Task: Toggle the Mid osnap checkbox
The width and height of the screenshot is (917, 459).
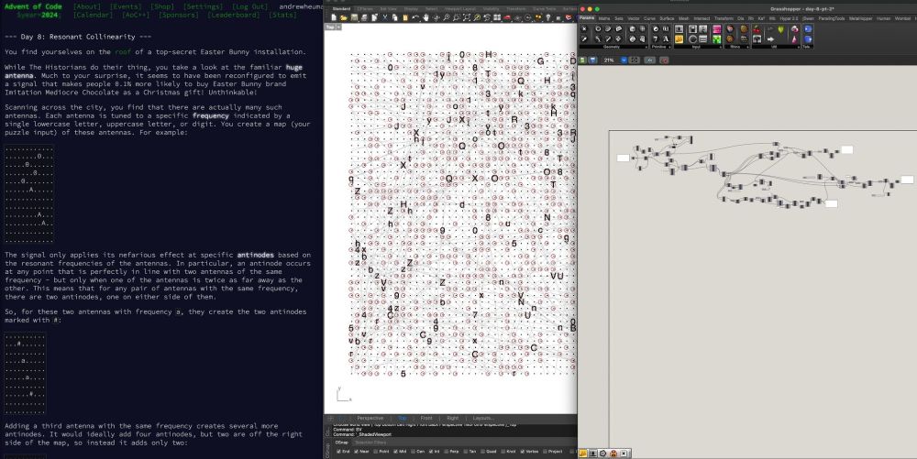Action: tap(395, 452)
